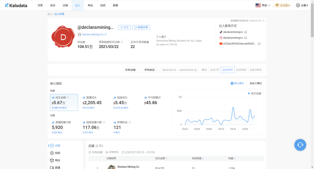Open 达人 in top navigation bar
This screenshot has height=169, width=314.
78,6
